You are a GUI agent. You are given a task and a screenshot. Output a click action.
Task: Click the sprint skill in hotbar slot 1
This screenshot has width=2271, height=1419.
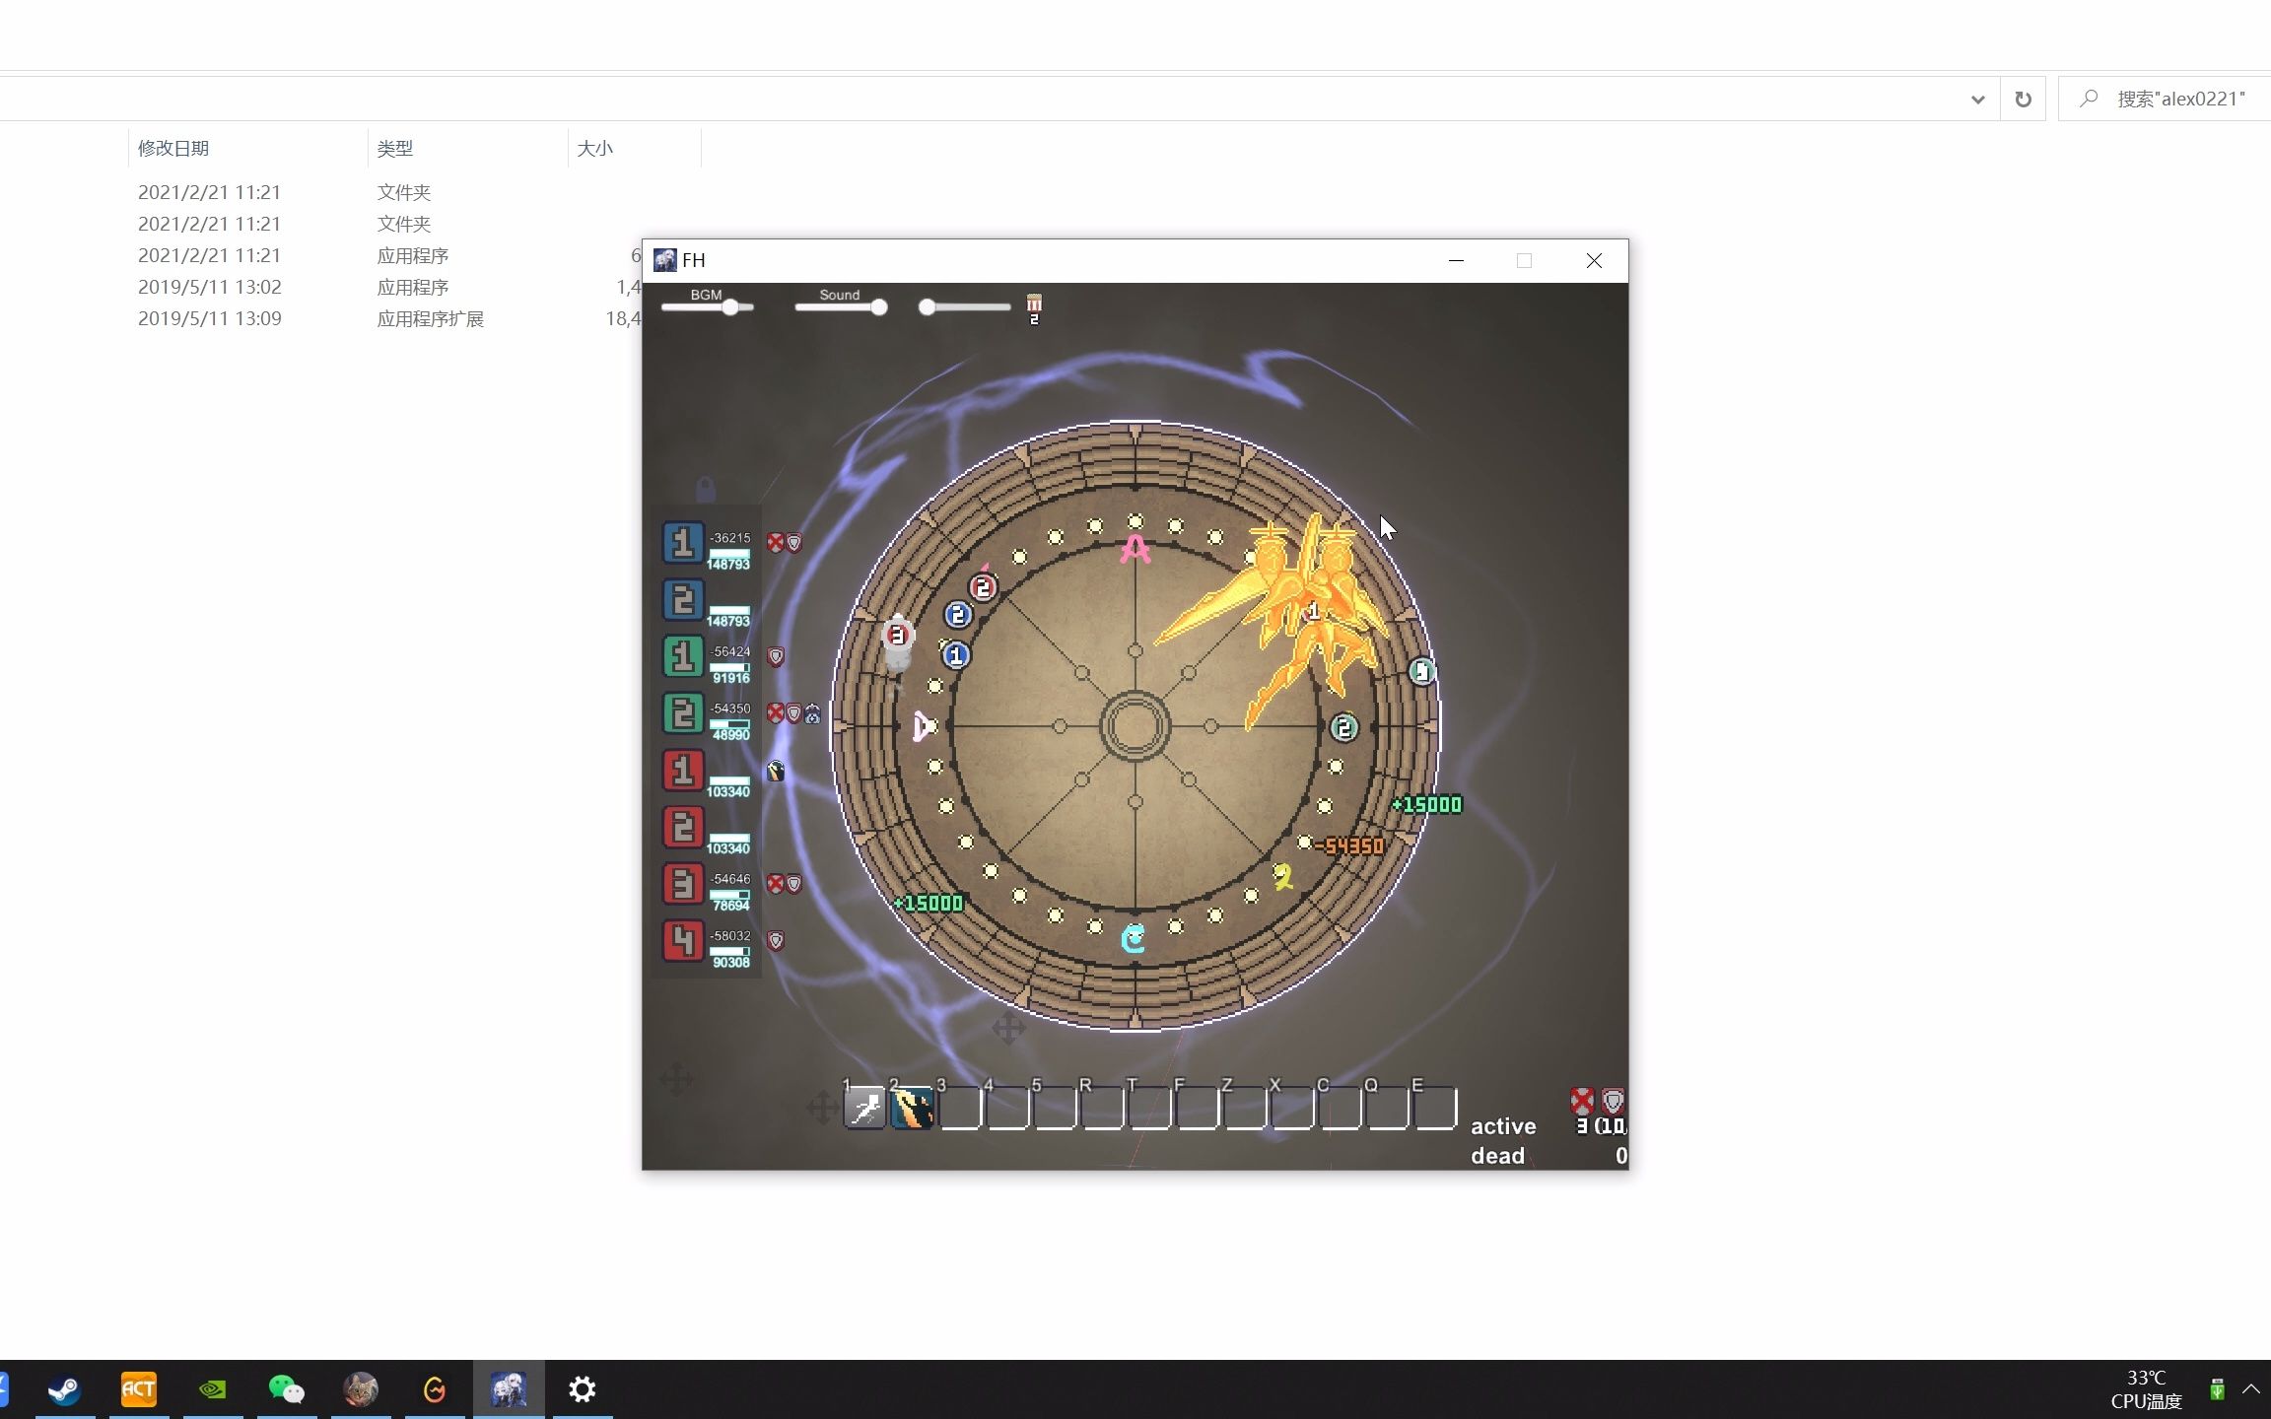[x=864, y=1110]
